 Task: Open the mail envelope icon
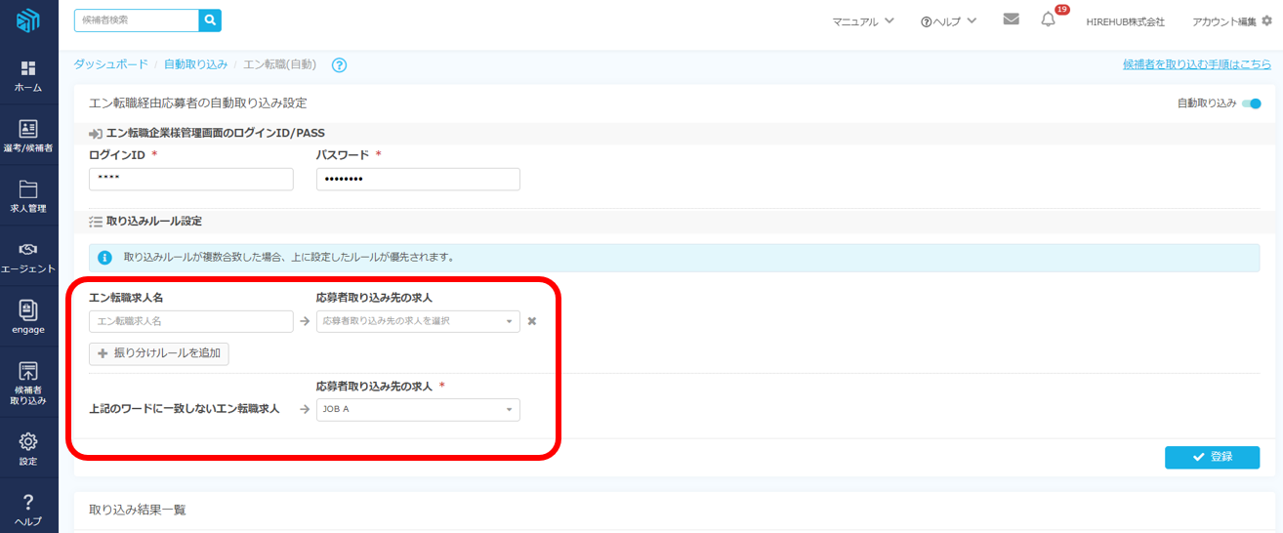(1011, 20)
